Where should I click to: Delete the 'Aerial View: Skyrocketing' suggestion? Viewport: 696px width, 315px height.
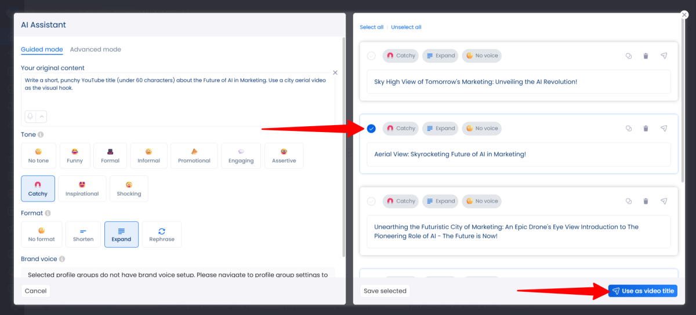(646, 129)
